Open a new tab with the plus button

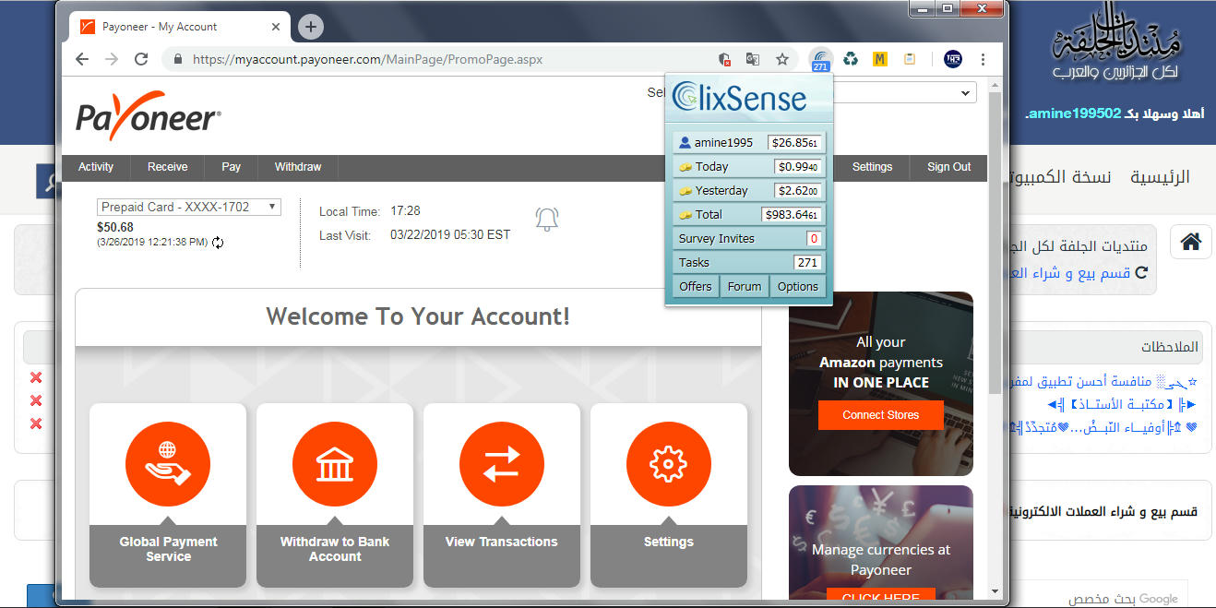point(311,27)
